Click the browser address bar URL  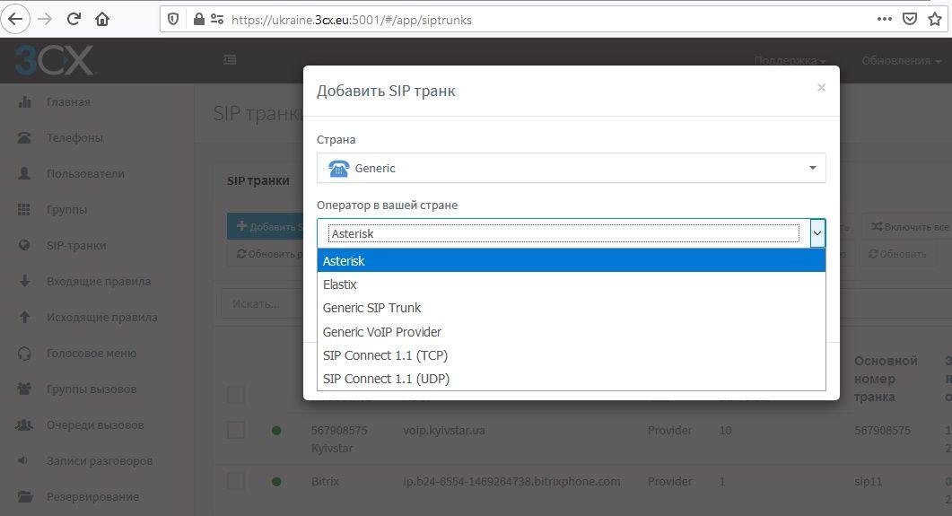351,20
